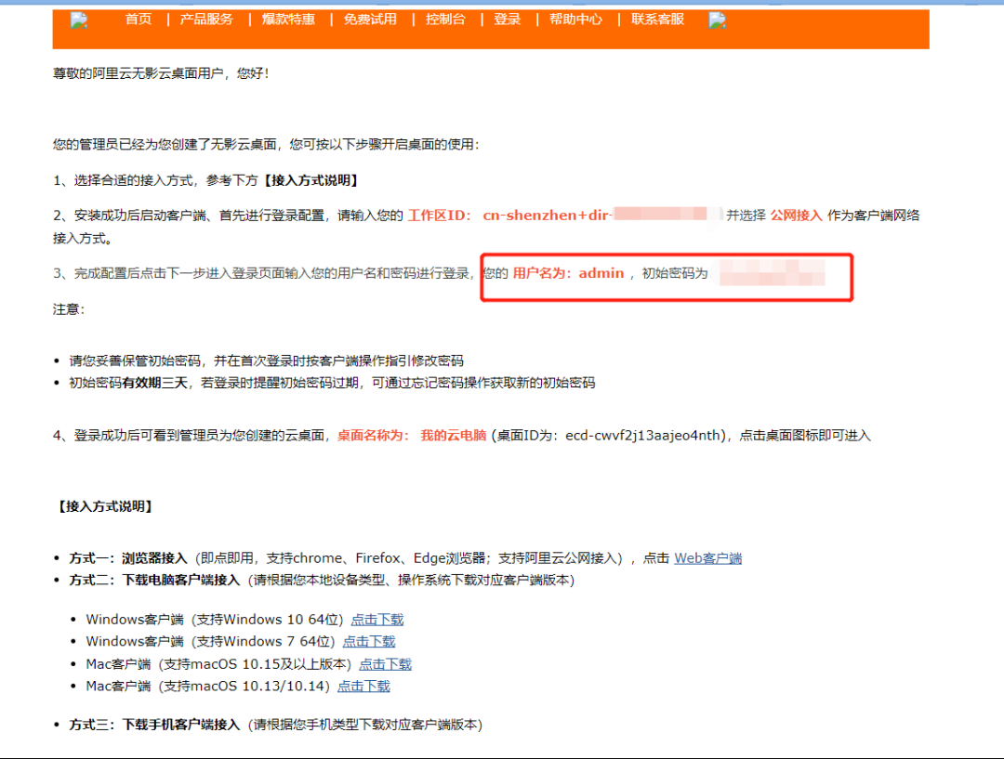Download Windows 10 64位 client via 点击下载
Viewport: 1004px width, 759px height.
coord(377,620)
